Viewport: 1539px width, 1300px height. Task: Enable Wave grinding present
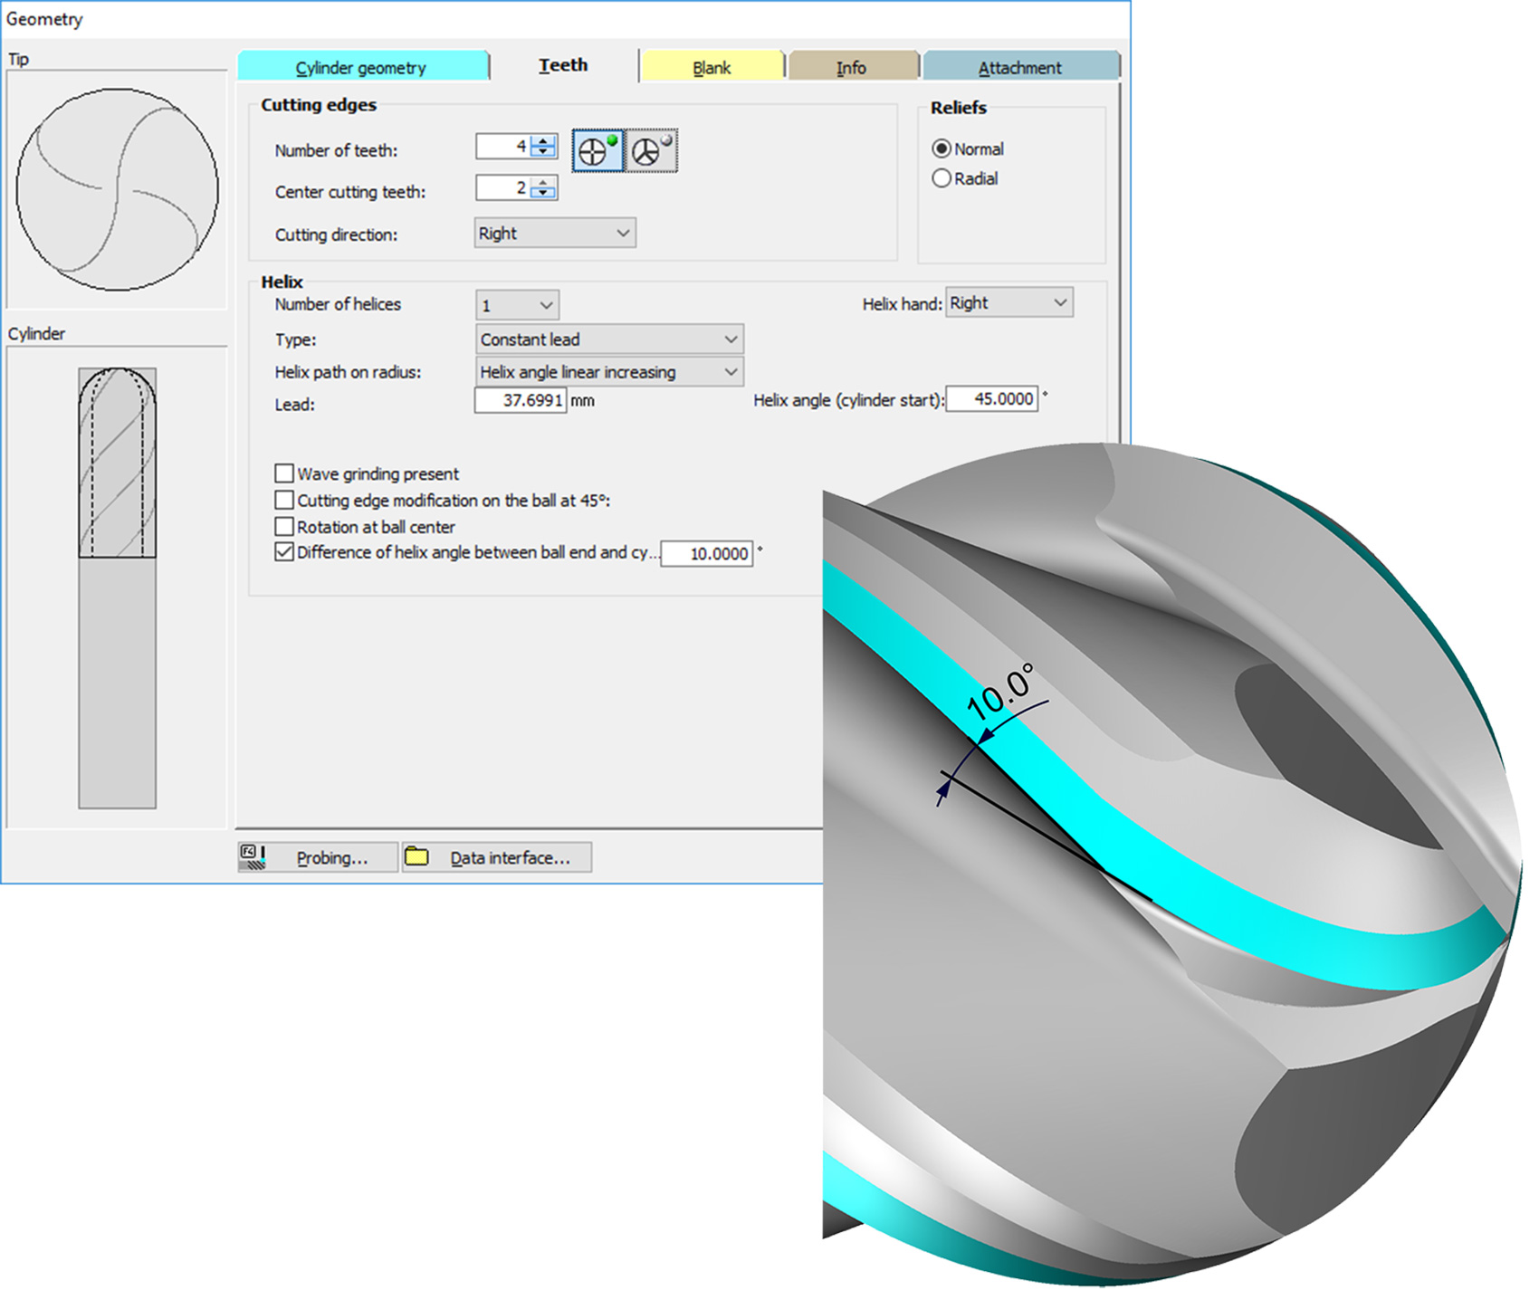point(284,473)
